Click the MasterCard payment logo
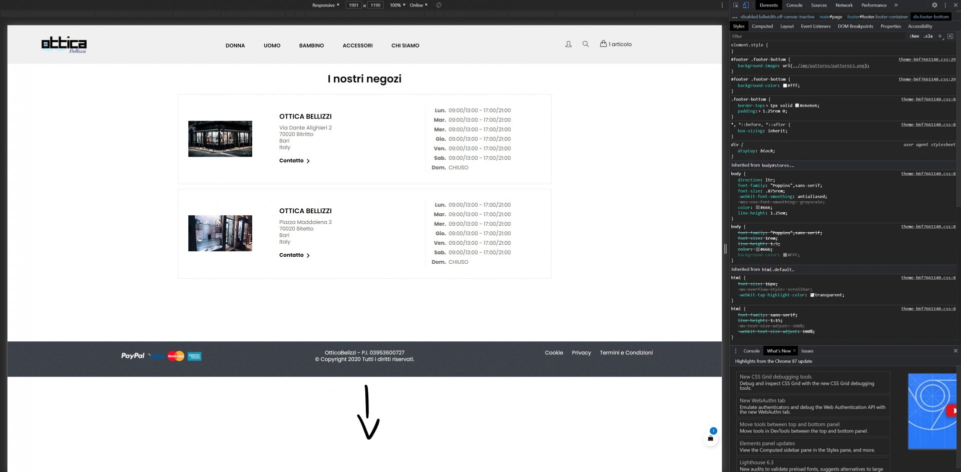Image resolution: width=961 pixels, height=472 pixels. click(176, 356)
